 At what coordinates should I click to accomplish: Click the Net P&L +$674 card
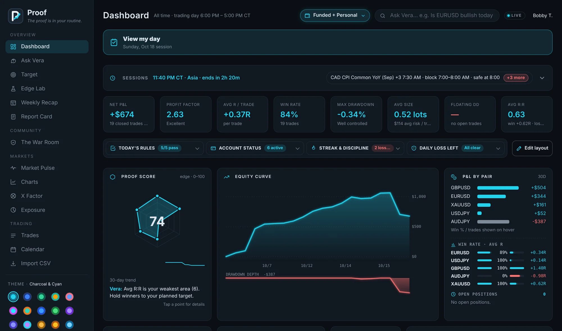click(x=129, y=114)
